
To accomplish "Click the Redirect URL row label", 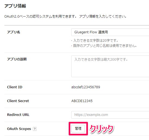I will click(x=18, y=115).
